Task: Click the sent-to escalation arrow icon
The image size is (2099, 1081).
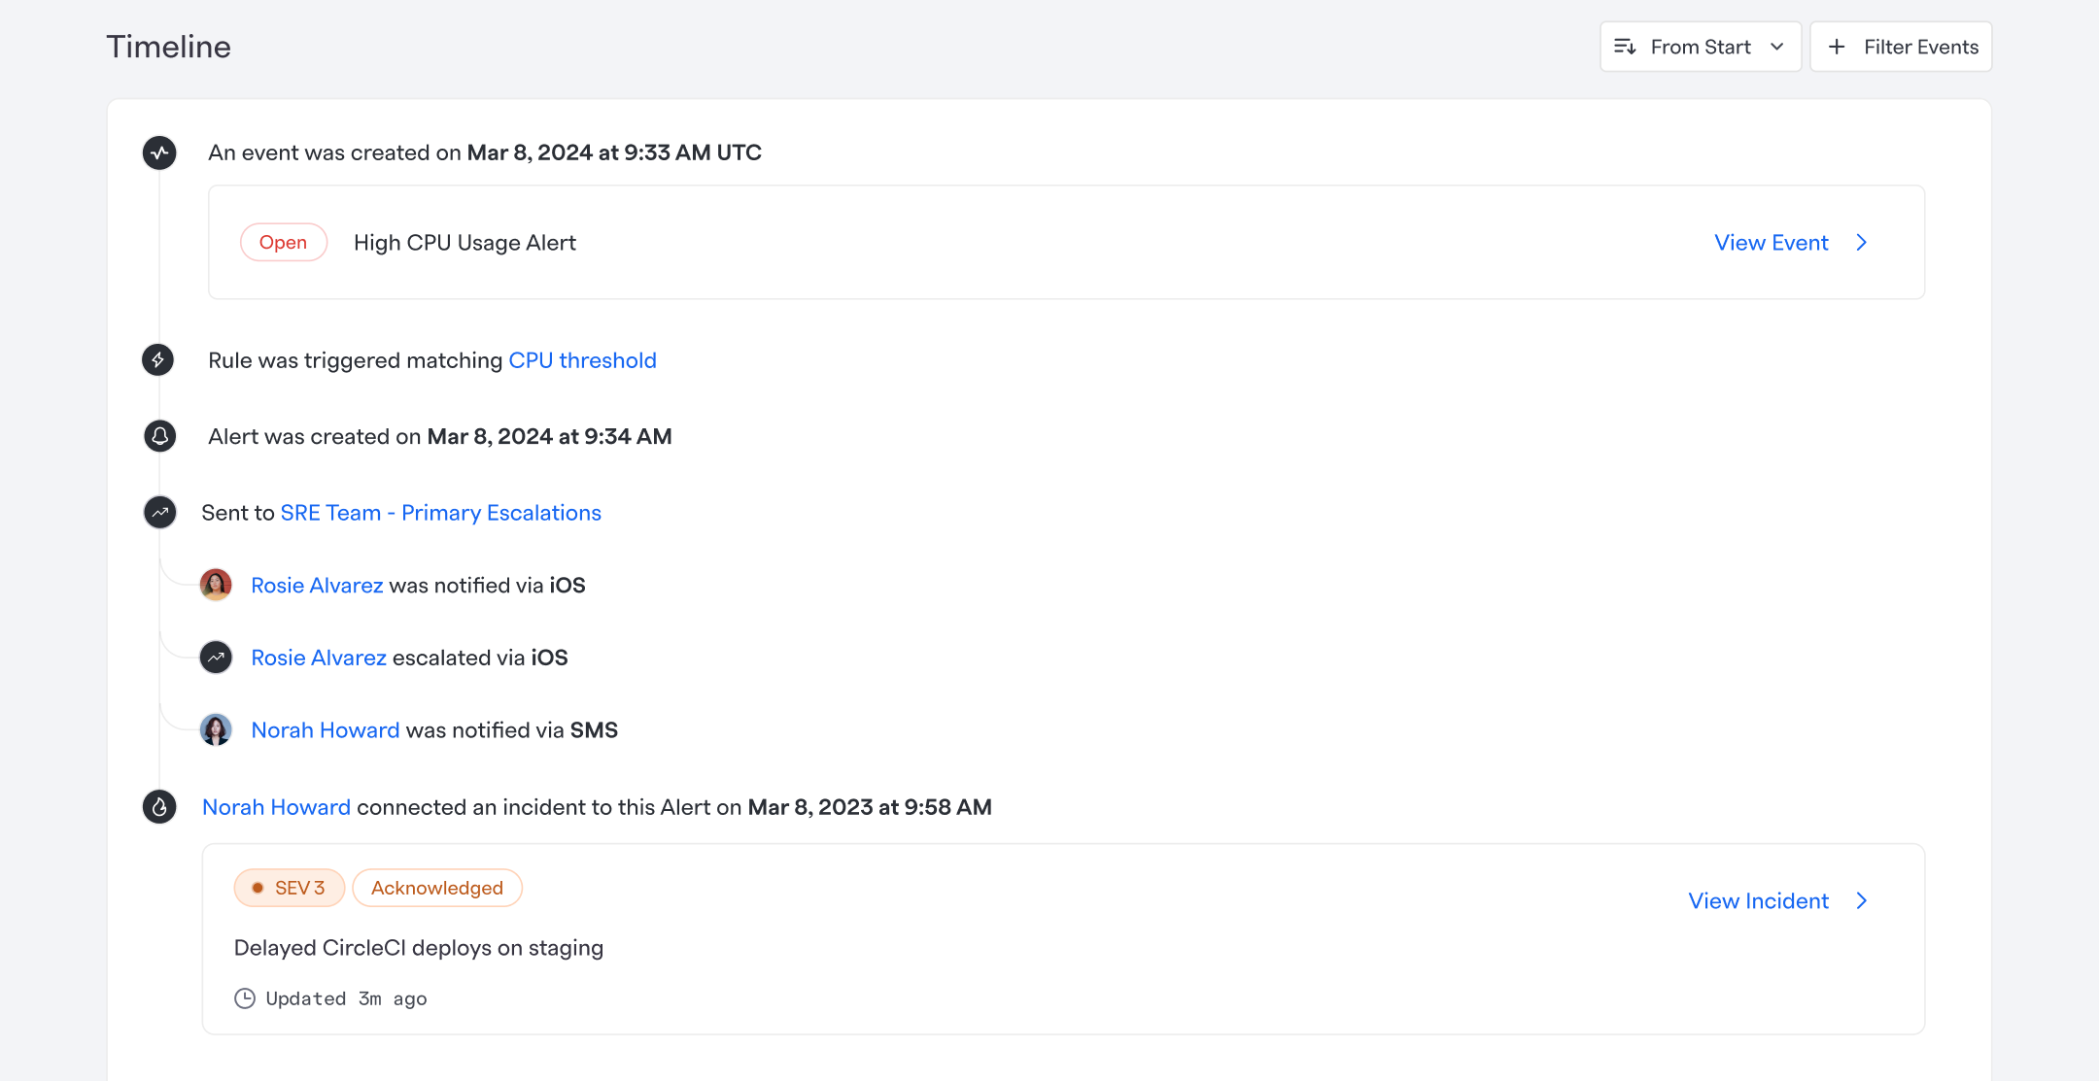Action: tap(159, 512)
